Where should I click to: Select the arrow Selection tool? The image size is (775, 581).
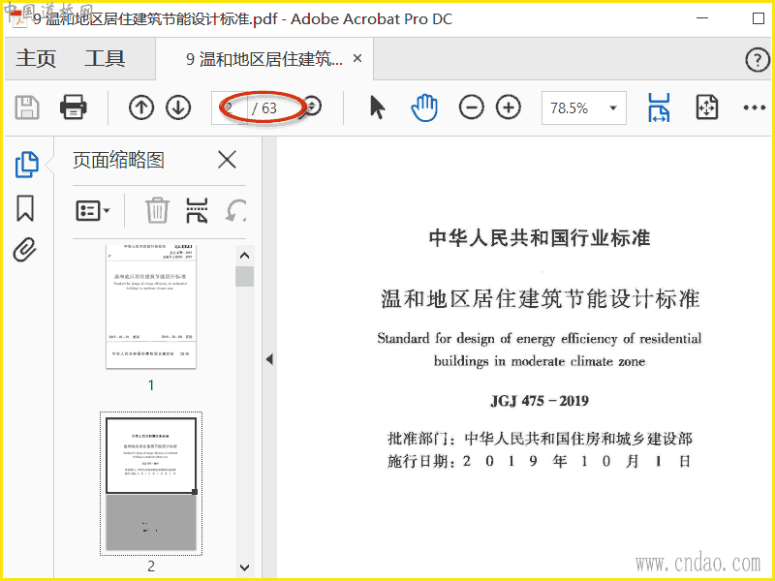[377, 107]
